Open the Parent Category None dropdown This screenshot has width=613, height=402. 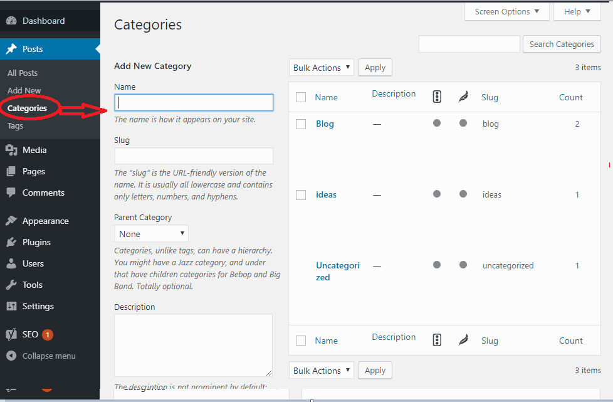pyautogui.click(x=152, y=234)
